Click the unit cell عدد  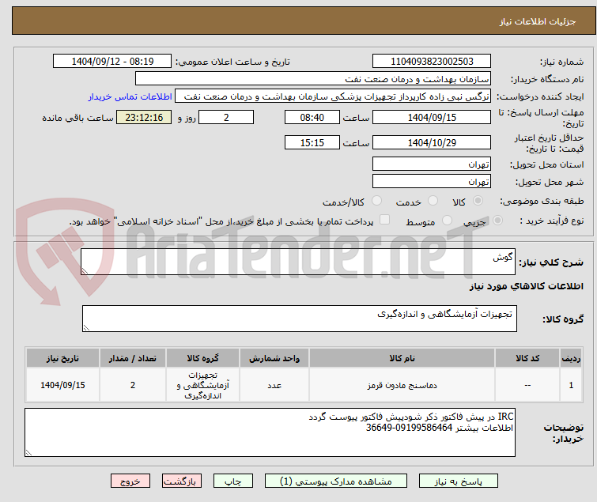click(x=274, y=385)
